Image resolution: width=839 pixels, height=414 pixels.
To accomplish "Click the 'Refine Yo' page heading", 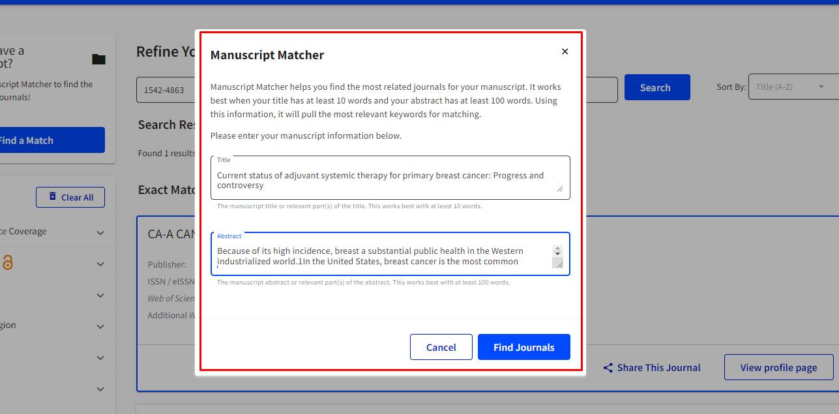I will click(x=166, y=51).
